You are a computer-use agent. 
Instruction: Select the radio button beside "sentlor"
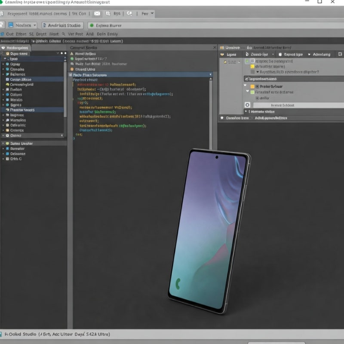tap(257, 98)
